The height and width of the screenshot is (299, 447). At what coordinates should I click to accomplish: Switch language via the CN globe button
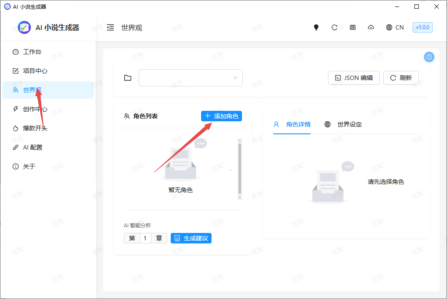pyautogui.click(x=395, y=27)
